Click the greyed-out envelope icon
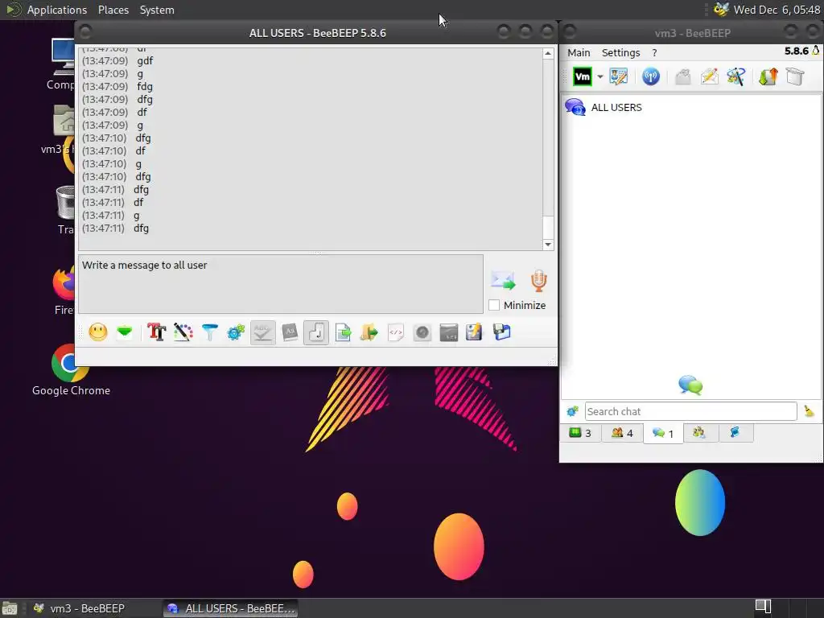The height and width of the screenshot is (618, 824). point(682,76)
